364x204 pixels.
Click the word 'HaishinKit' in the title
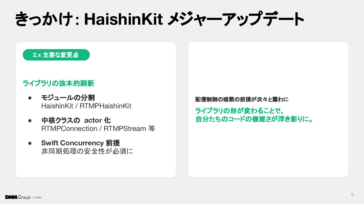click(123, 19)
